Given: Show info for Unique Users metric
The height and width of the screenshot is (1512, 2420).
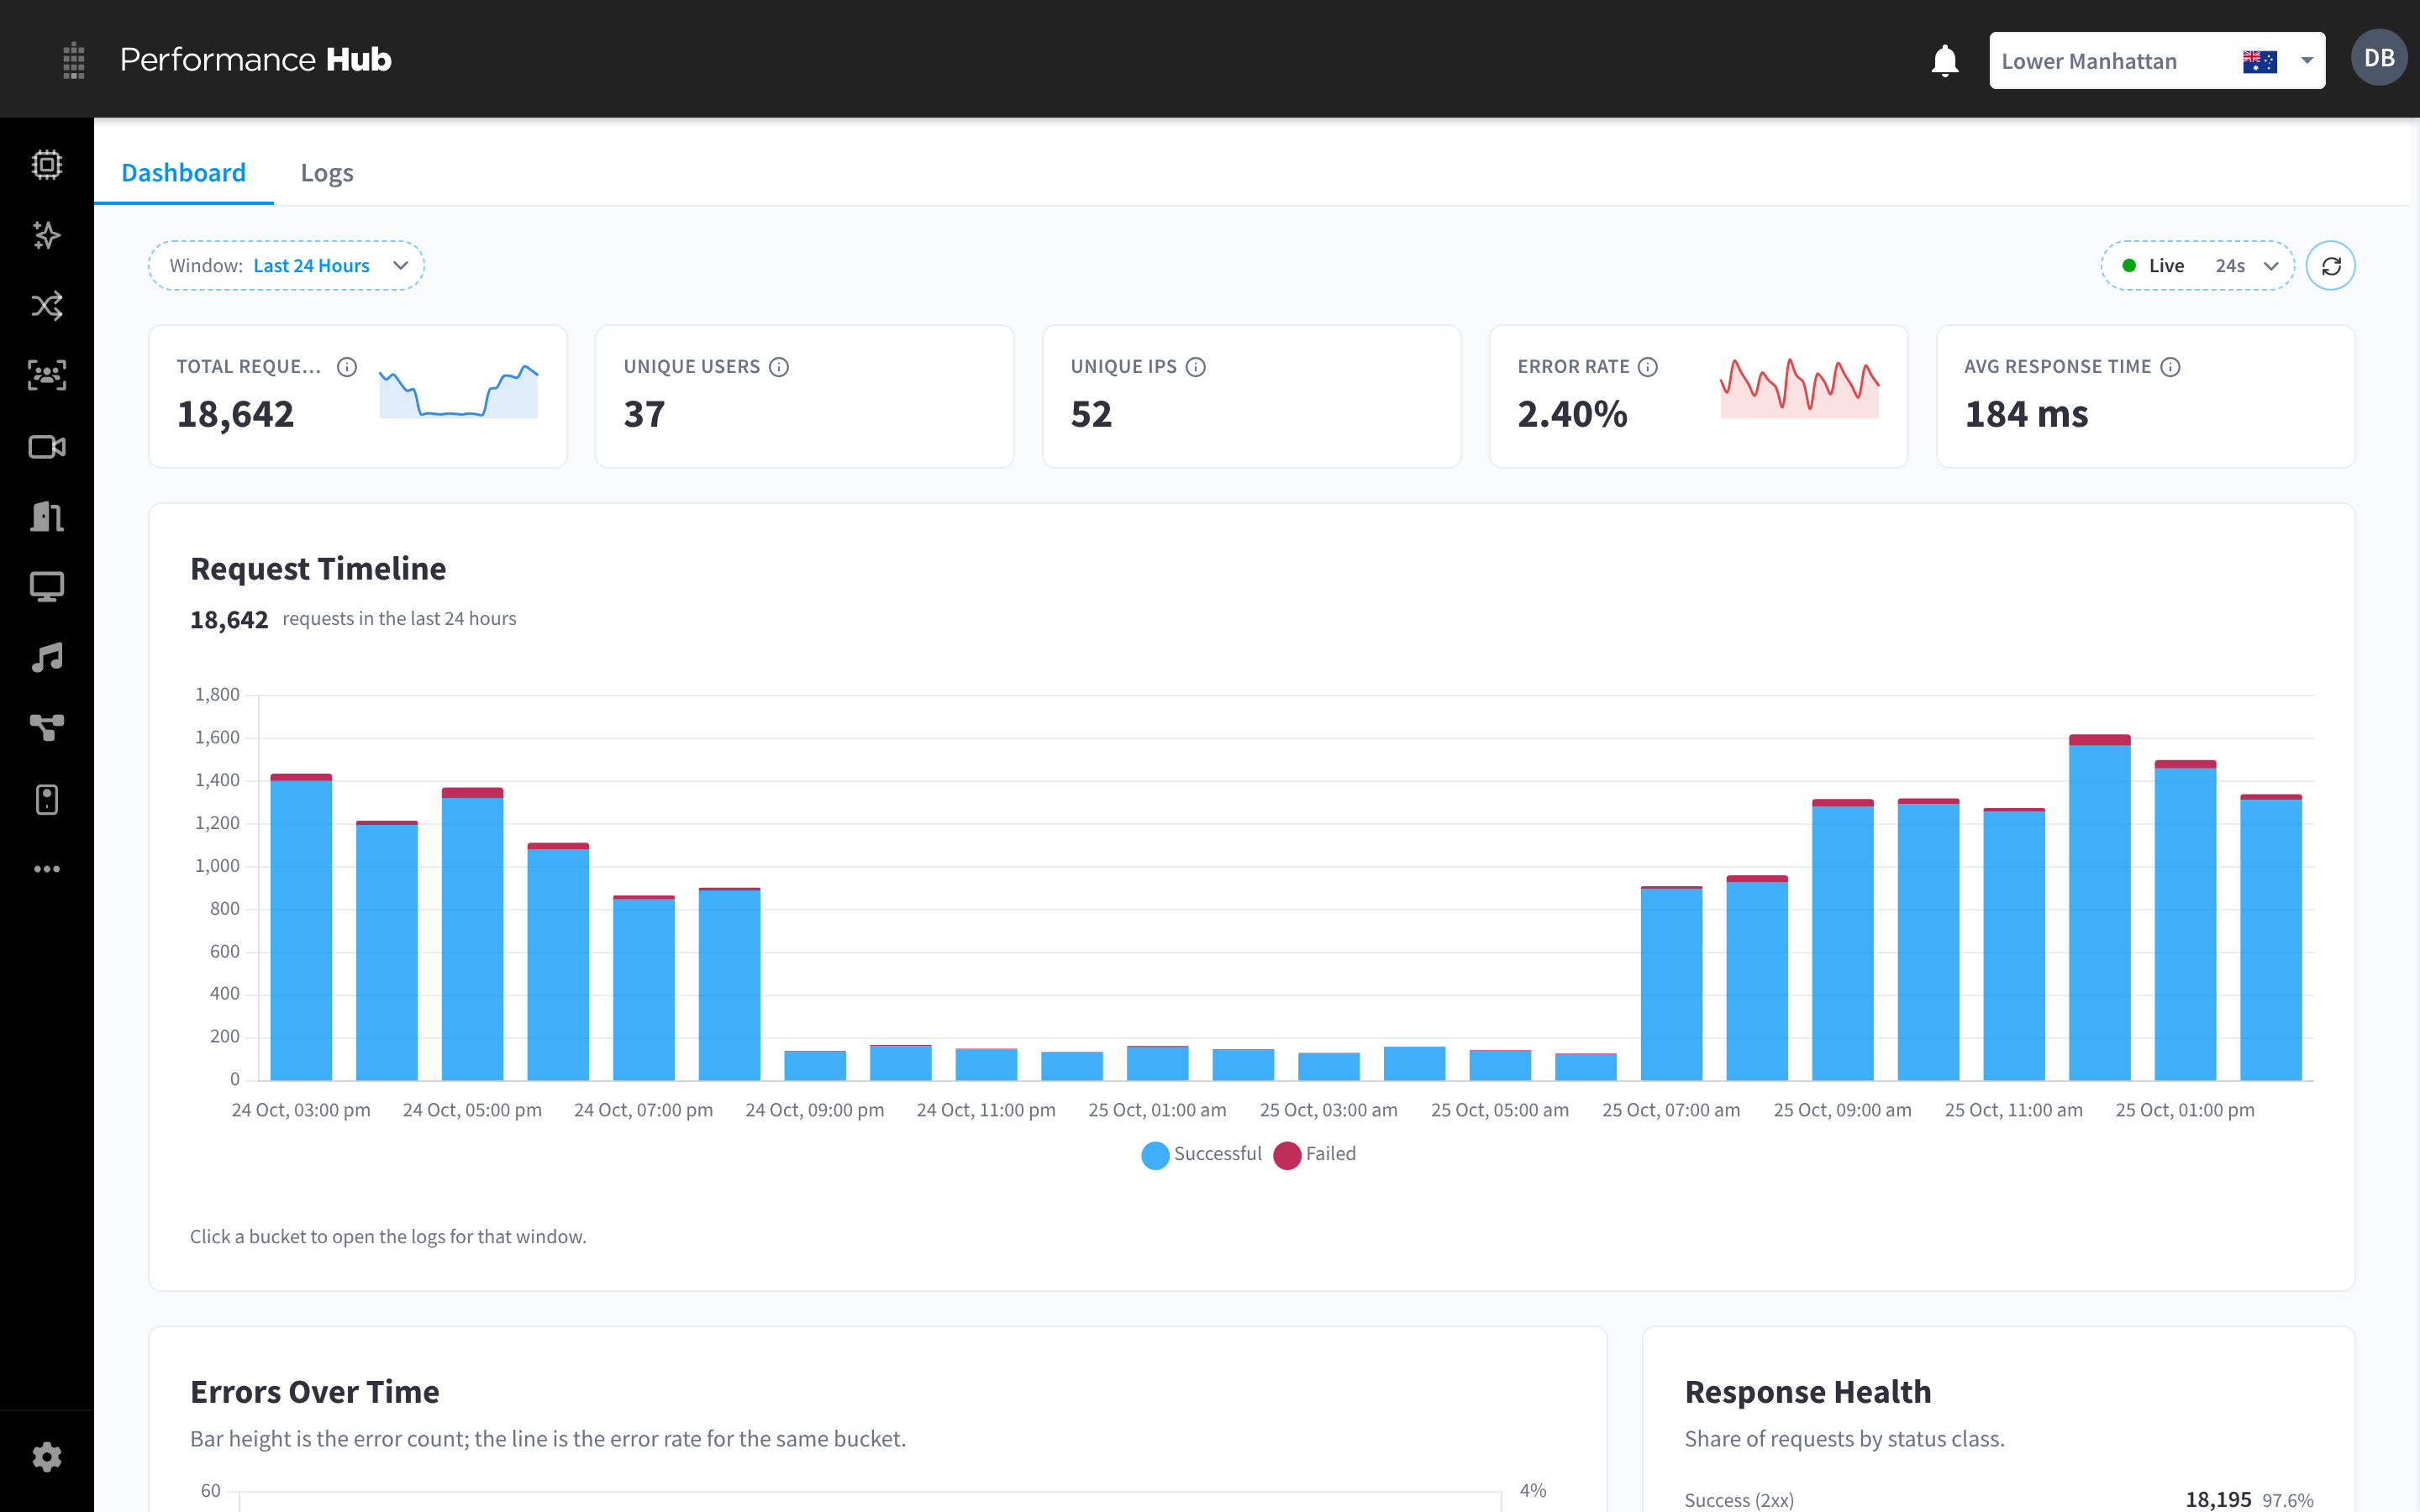Looking at the screenshot, I should pos(779,367).
